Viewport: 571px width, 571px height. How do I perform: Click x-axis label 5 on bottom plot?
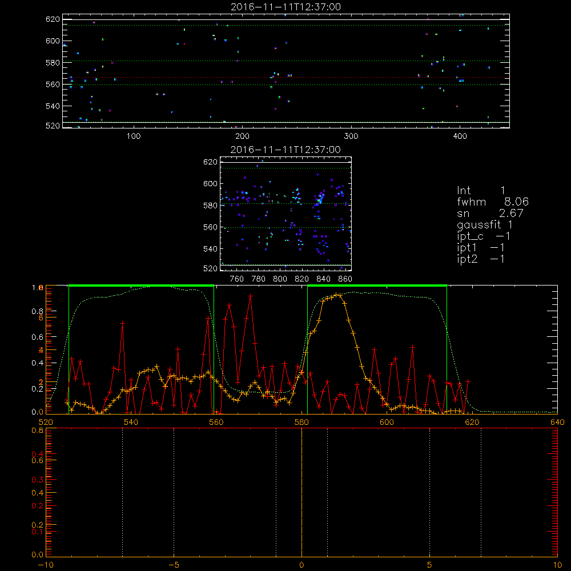click(430, 565)
